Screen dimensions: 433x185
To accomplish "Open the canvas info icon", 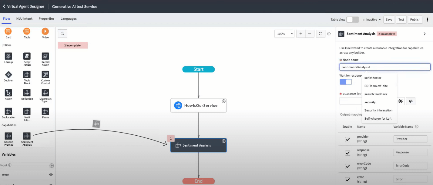I will click(329, 34).
